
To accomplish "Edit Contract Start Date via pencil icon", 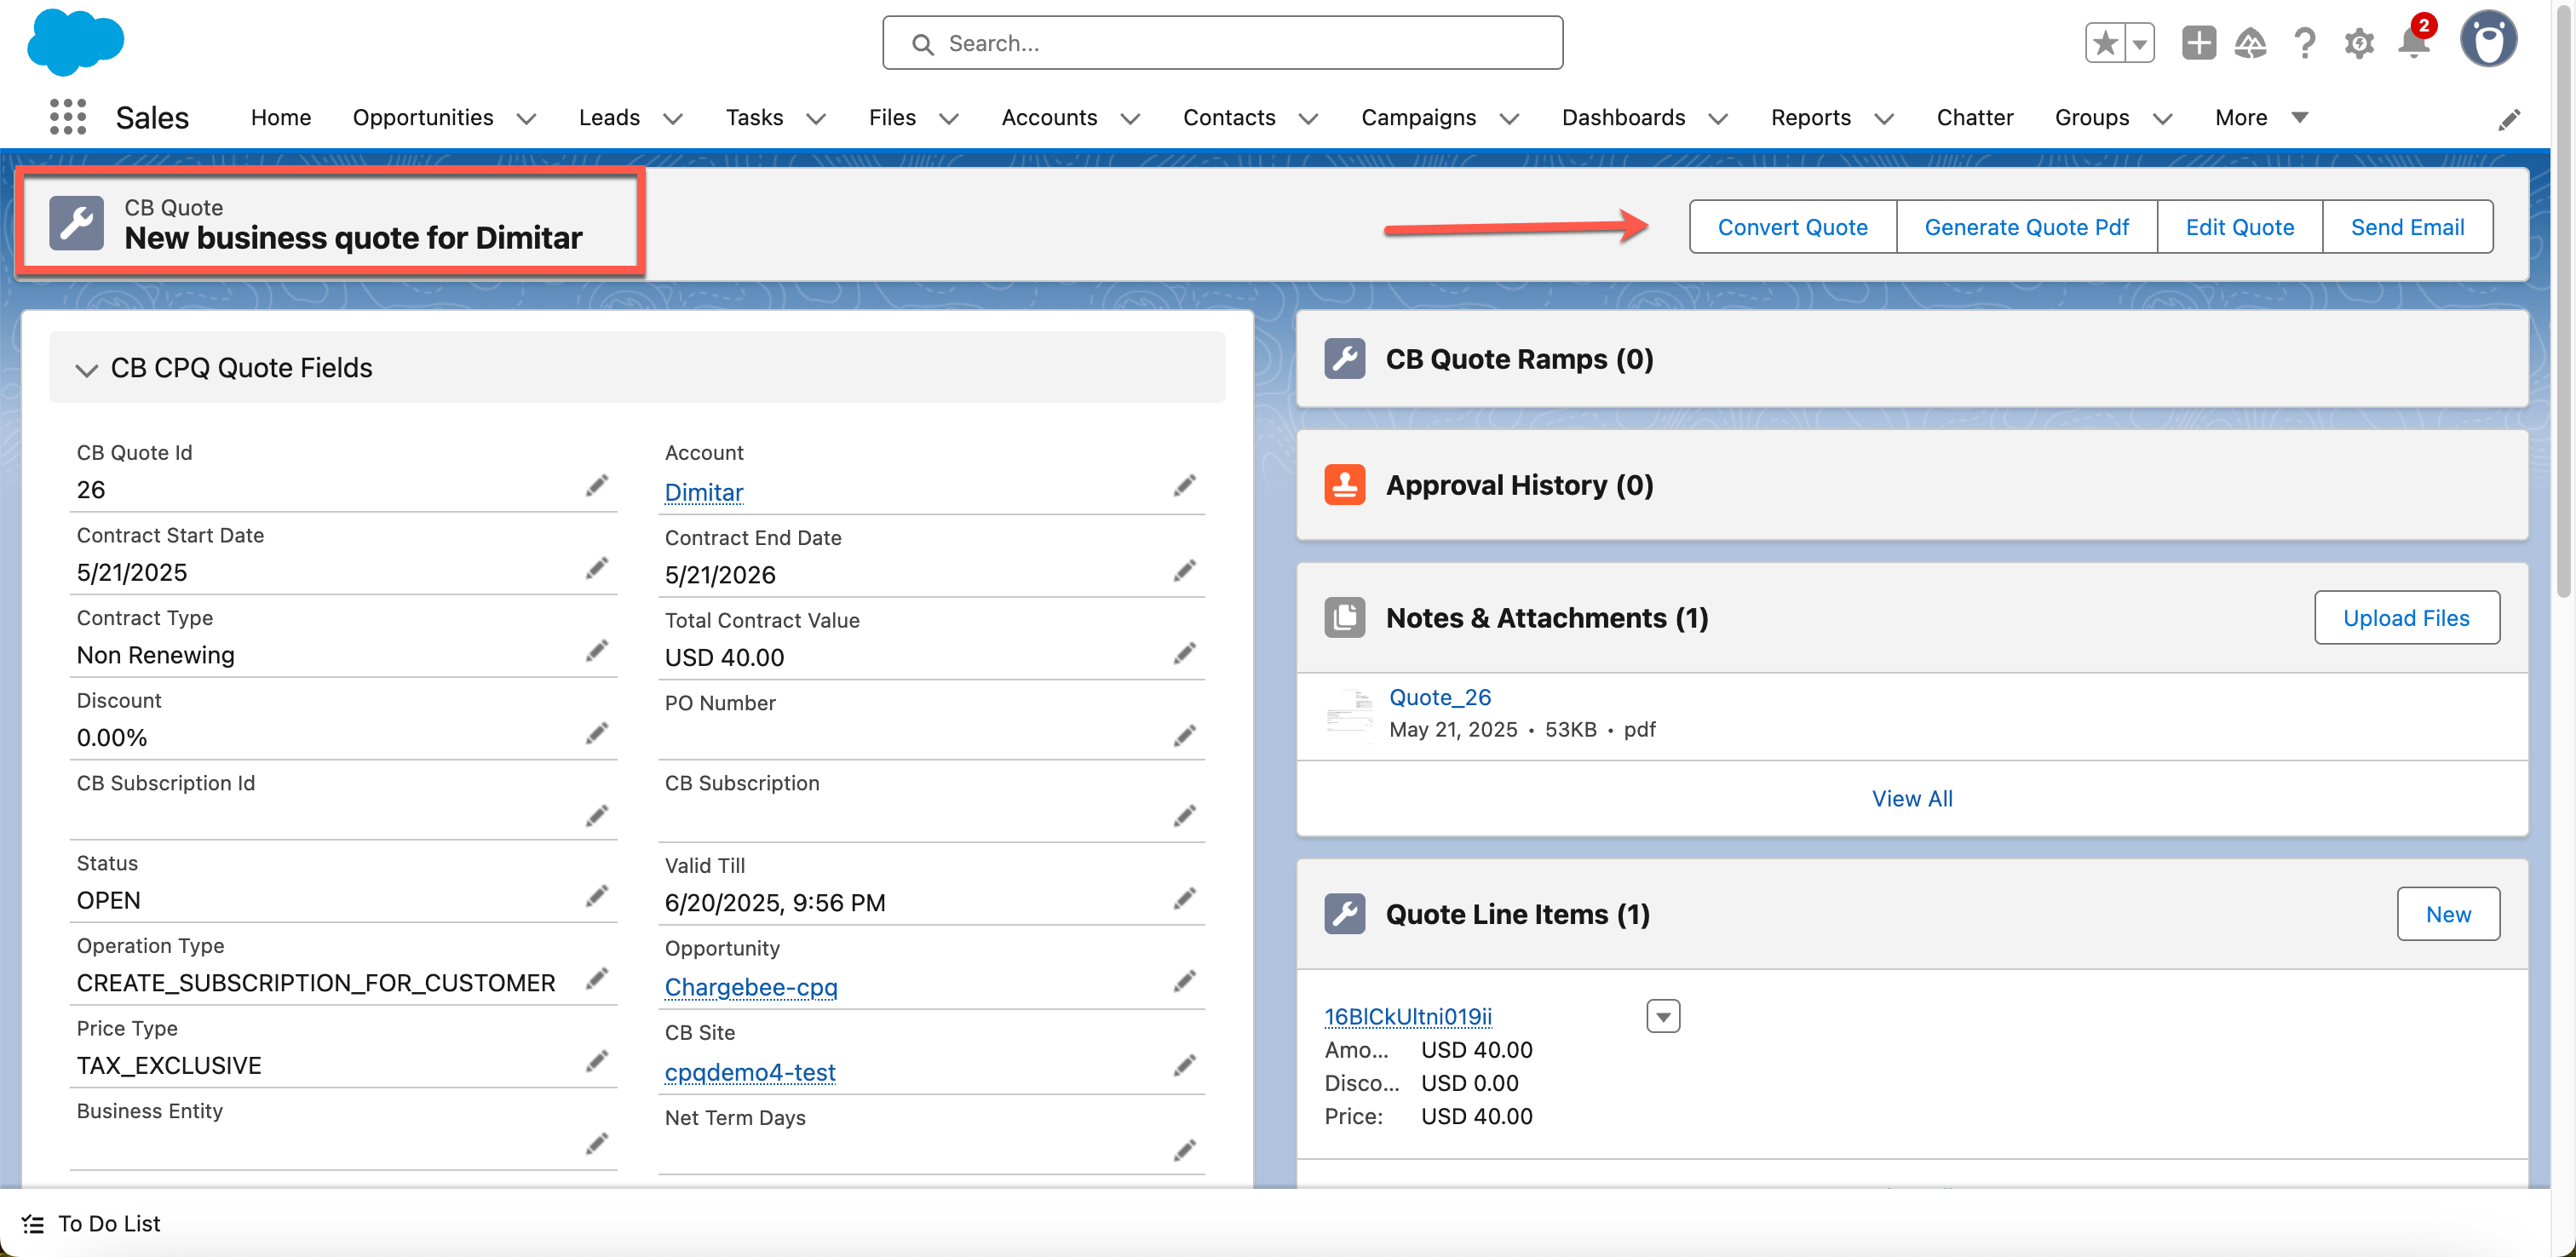I will click(x=597, y=567).
